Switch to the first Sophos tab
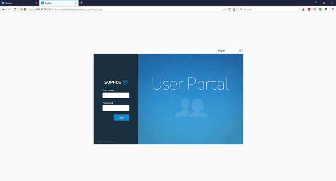This screenshot has height=181, width=336. click(x=20, y=3)
